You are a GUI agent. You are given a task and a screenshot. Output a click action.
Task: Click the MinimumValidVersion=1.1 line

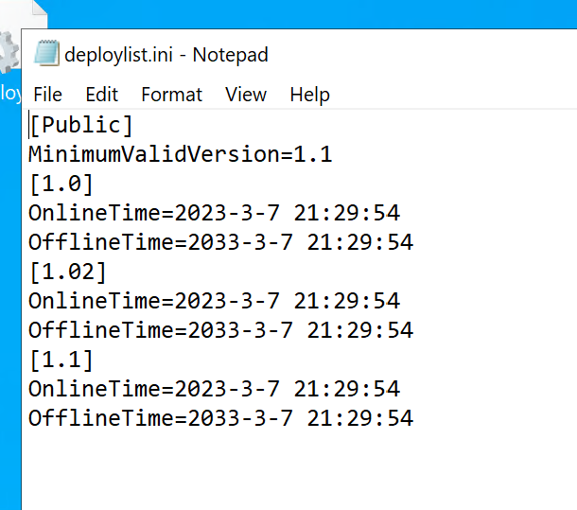point(180,154)
